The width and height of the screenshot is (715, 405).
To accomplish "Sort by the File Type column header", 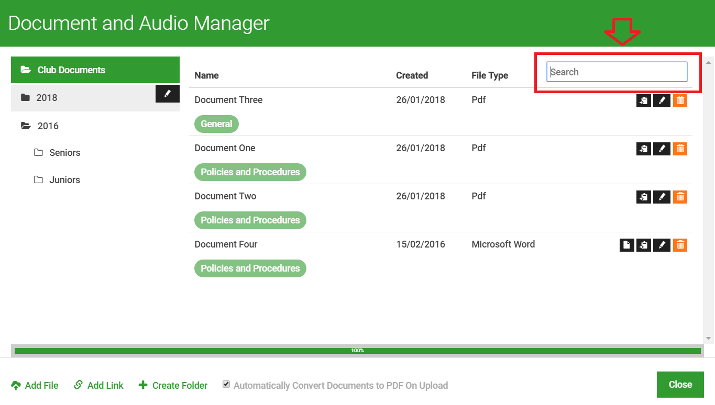I will [x=490, y=75].
